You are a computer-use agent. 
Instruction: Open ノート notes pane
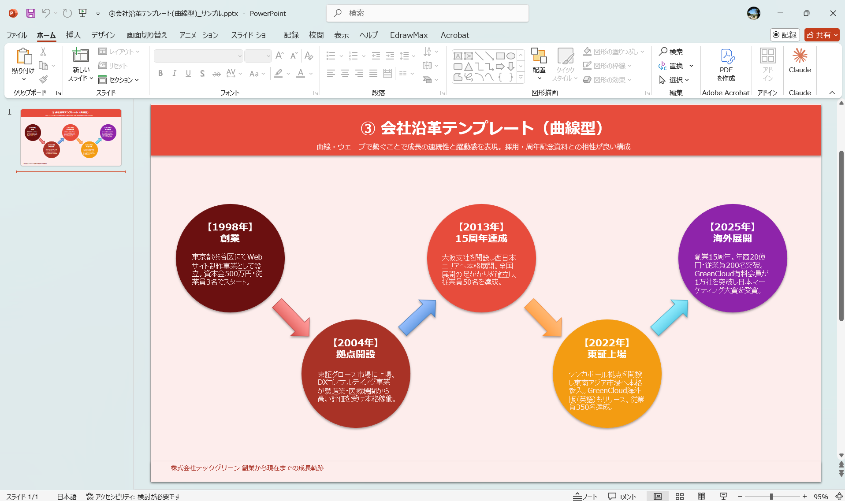tap(585, 496)
